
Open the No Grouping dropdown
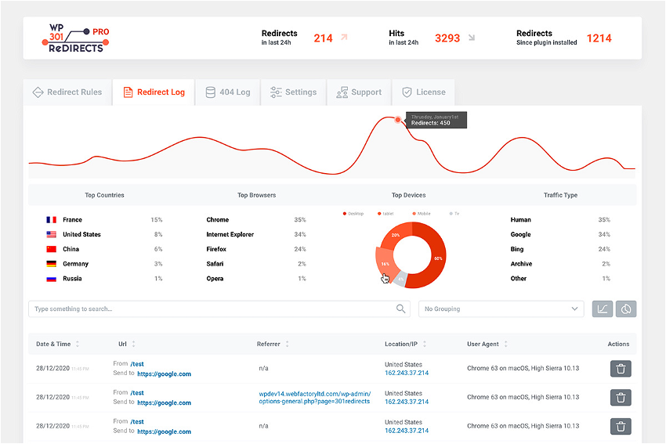(x=501, y=309)
